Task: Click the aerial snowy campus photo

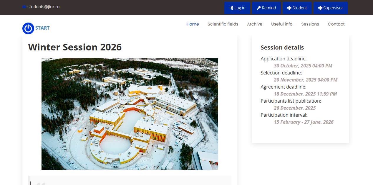Action: point(130,114)
